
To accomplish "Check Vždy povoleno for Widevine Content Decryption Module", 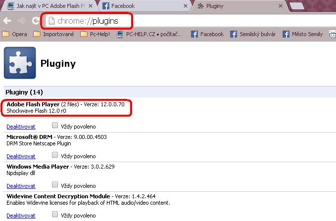I will tap(55, 214).
